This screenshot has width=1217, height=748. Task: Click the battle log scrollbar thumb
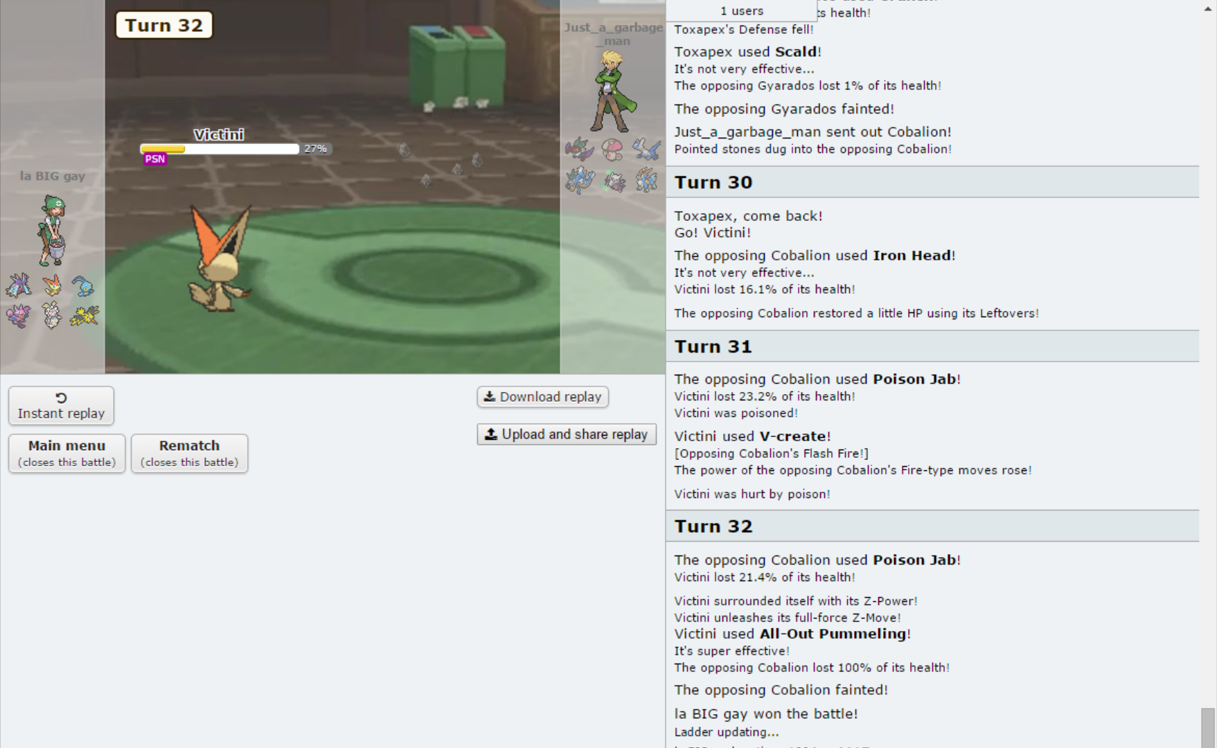click(x=1207, y=727)
